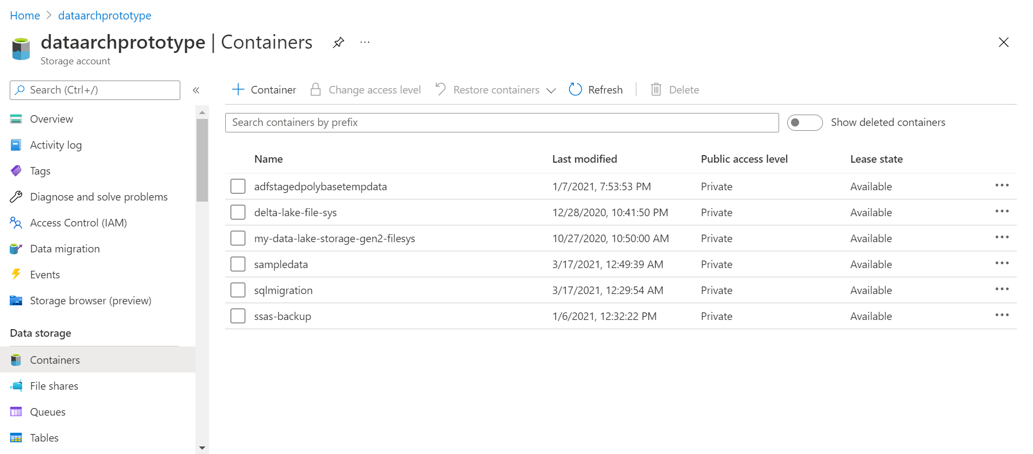Open the ssas-backup container

tap(283, 316)
